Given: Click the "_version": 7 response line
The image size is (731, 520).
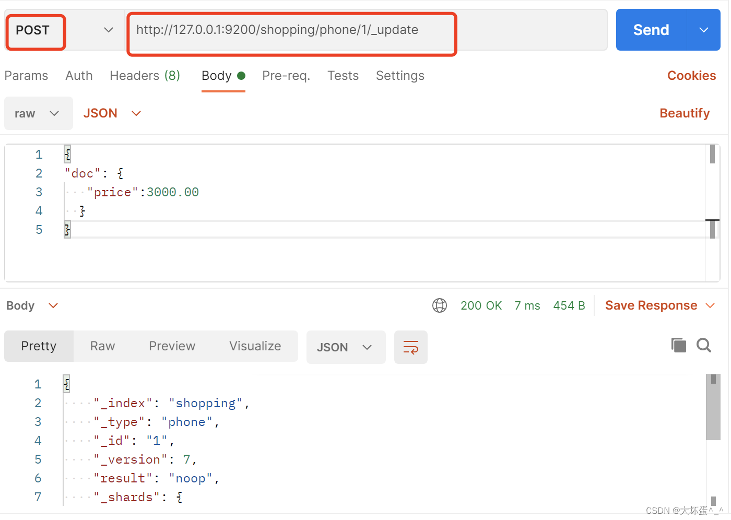Looking at the screenshot, I should click(145, 459).
